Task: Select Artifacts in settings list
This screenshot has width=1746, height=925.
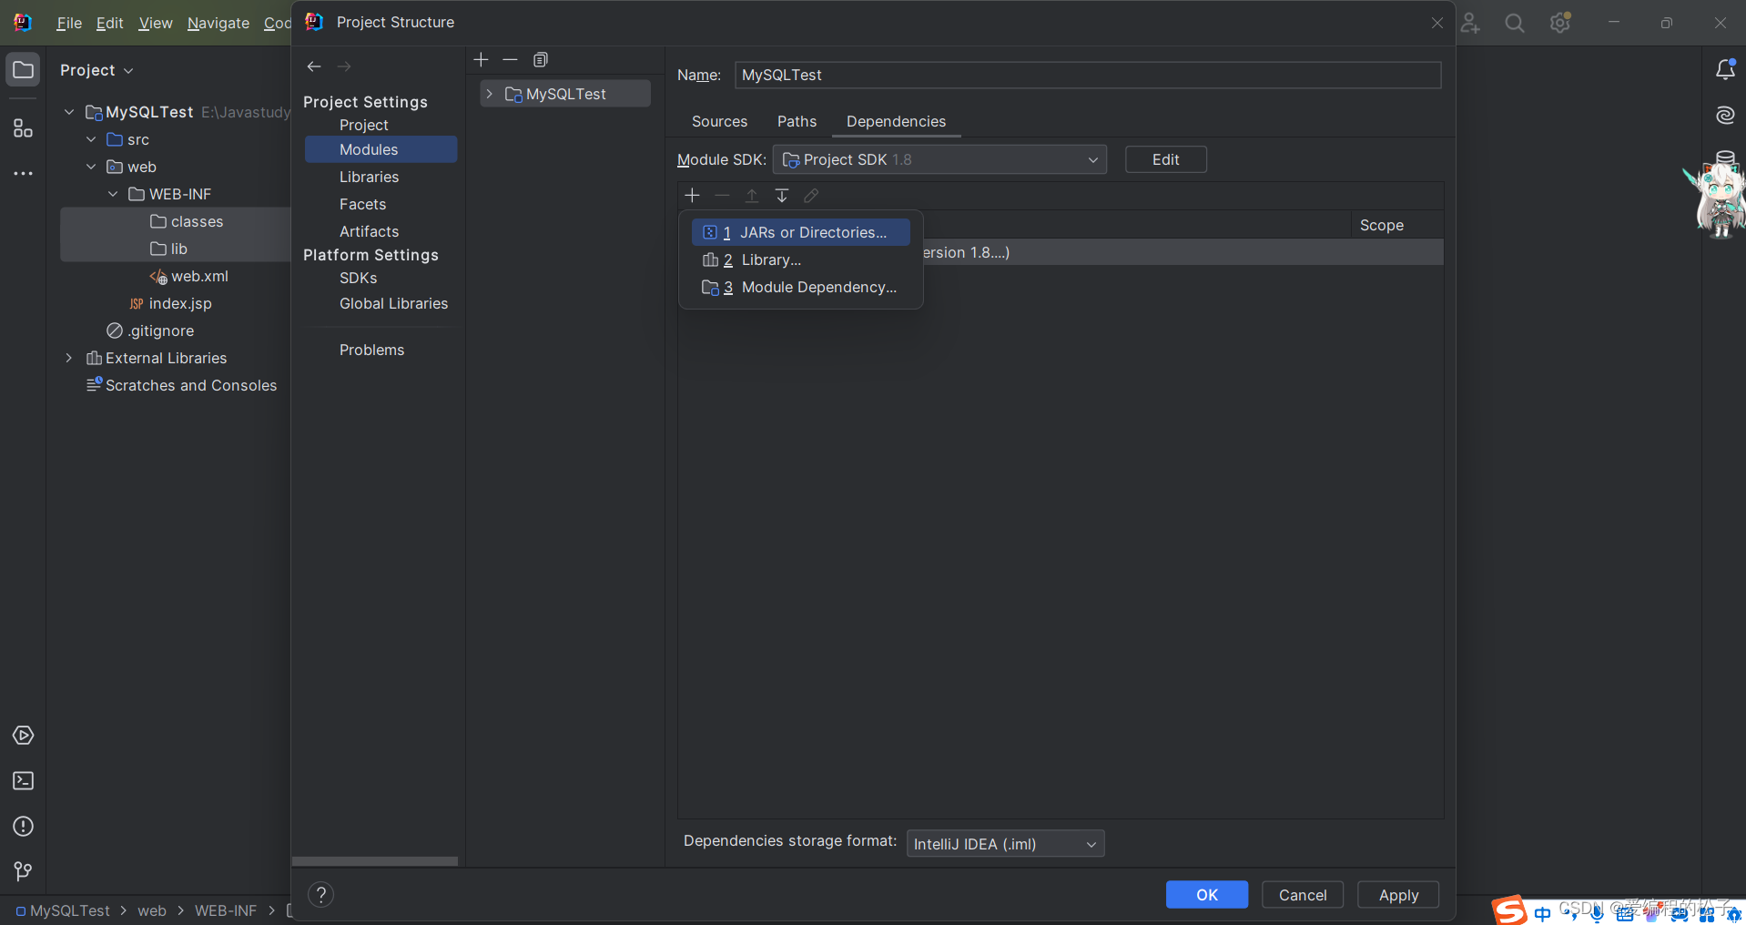Action: [x=369, y=231]
